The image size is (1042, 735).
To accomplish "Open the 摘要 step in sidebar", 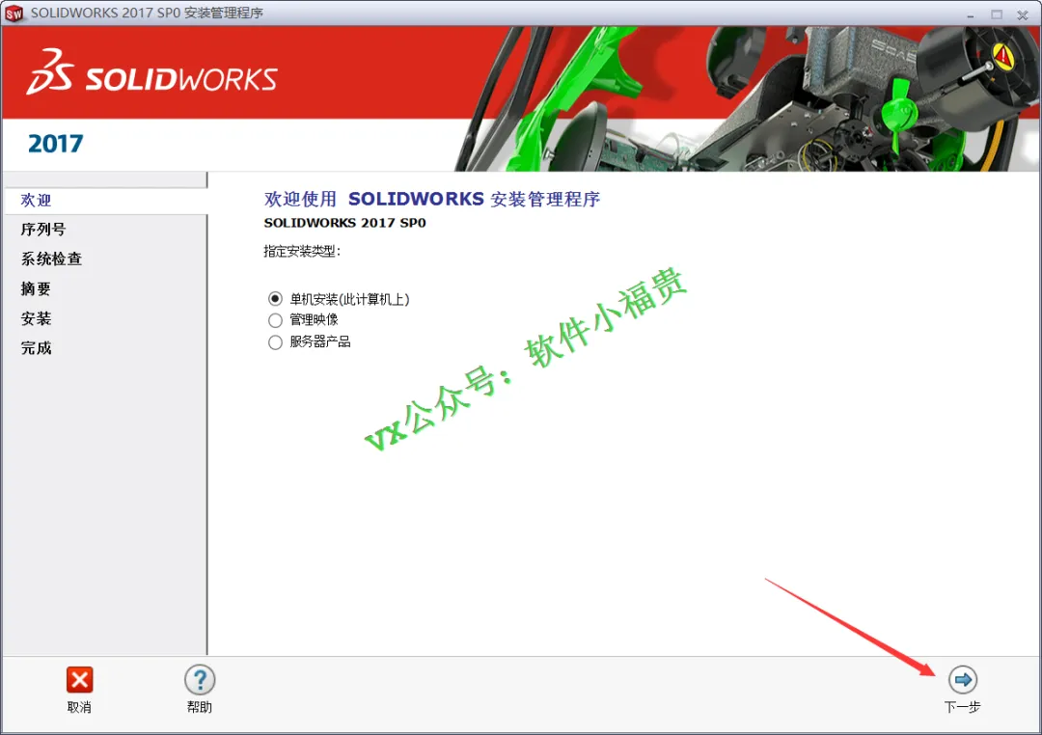I will (x=36, y=288).
